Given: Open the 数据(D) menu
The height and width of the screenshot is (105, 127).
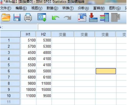Looking at the screenshot, I should [52, 8].
